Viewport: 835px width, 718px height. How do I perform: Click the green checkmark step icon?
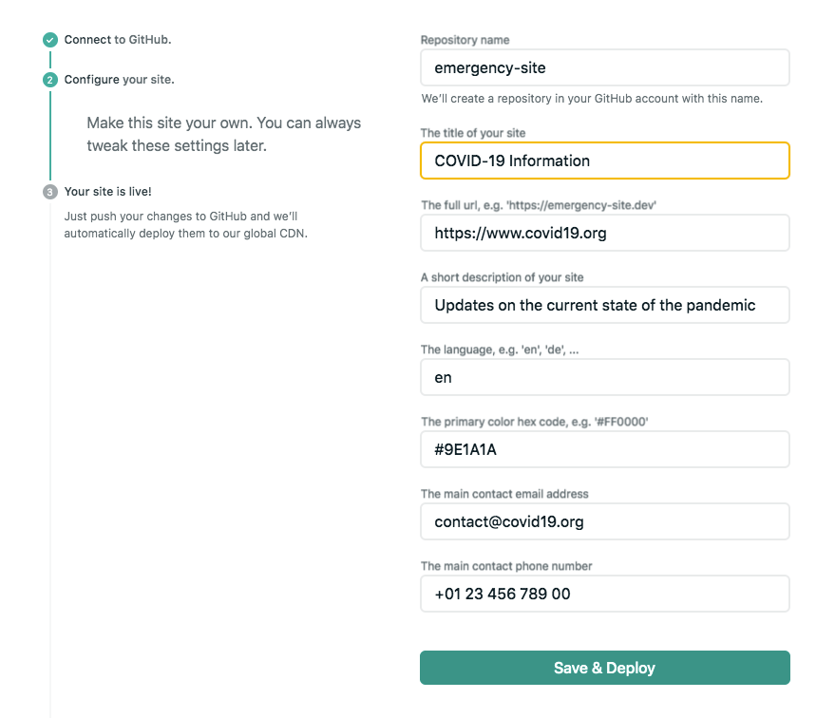50,40
